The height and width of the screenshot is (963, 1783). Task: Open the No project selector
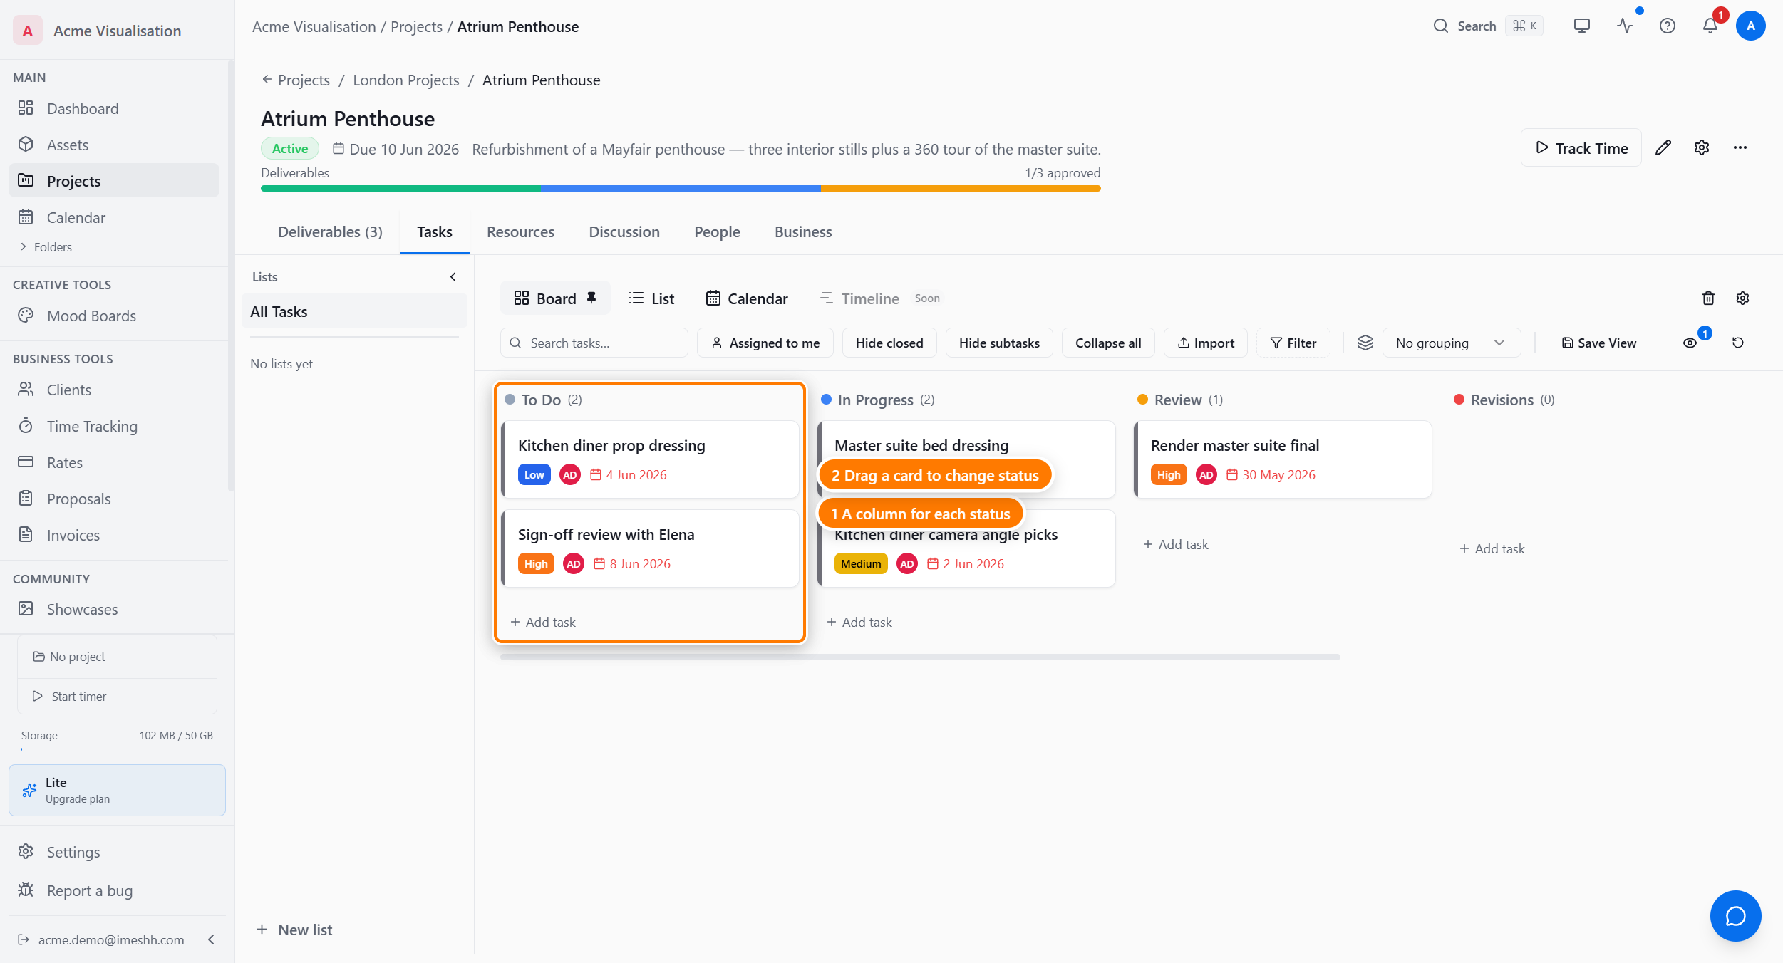coord(117,656)
